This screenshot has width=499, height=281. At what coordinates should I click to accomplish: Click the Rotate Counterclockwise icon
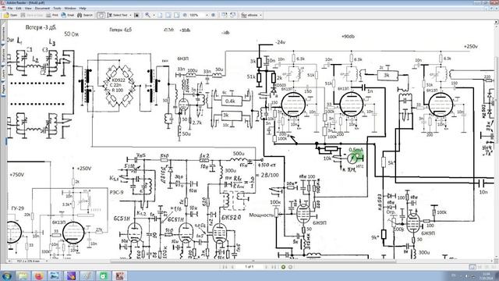point(232,15)
